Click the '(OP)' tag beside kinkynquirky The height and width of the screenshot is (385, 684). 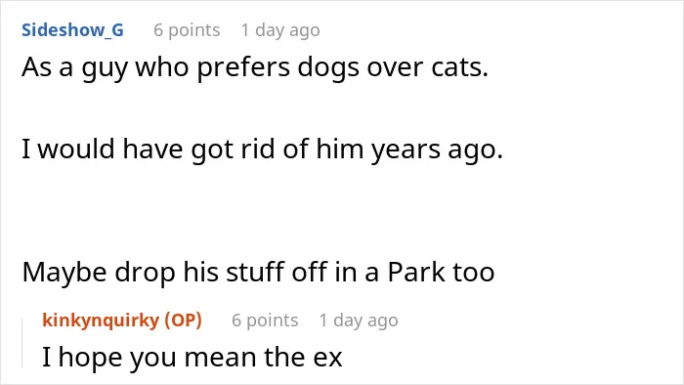[184, 321]
